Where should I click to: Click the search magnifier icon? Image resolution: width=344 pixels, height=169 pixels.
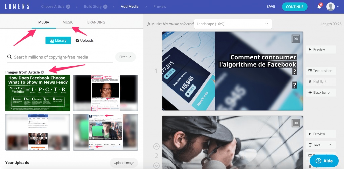click(9, 57)
